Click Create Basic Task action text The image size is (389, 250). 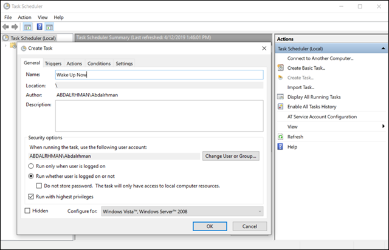pyautogui.click(x=306, y=68)
